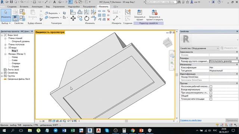This screenshot has width=239, height=134.
Task: Click the ViewCube in 3D view
Action: [x=168, y=42]
